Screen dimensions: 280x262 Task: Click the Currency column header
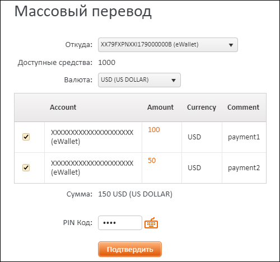point(202,107)
